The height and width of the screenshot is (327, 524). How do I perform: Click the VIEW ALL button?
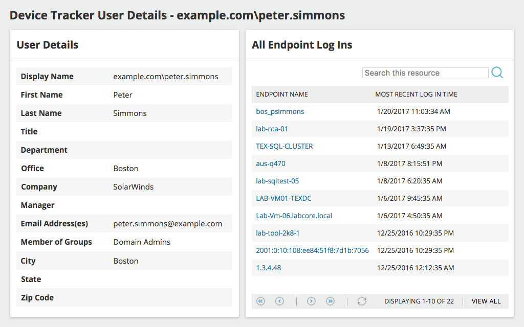[486, 301]
